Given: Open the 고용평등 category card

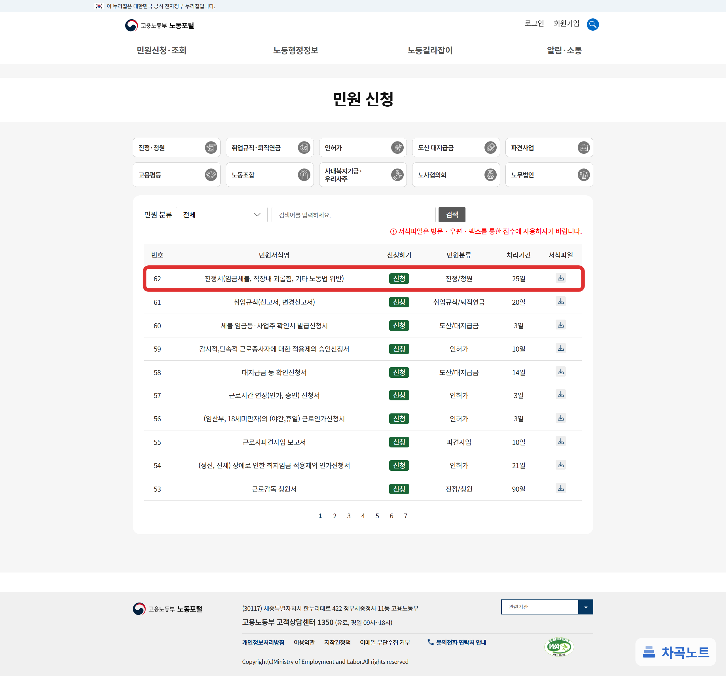Looking at the screenshot, I should 176,175.
